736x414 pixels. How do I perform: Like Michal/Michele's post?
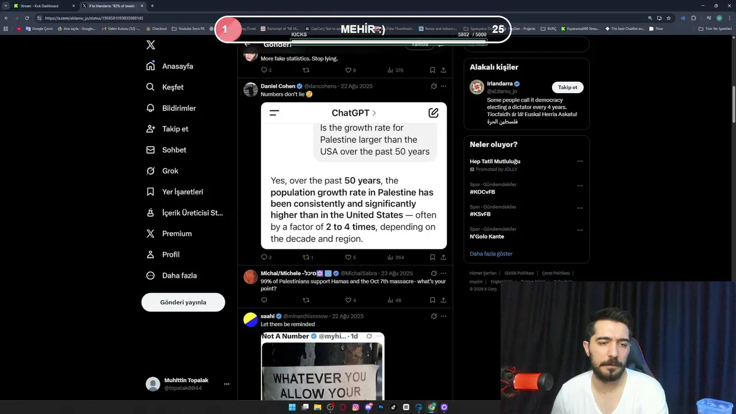click(348, 300)
